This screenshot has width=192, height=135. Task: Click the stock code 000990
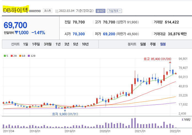click(x=35, y=11)
